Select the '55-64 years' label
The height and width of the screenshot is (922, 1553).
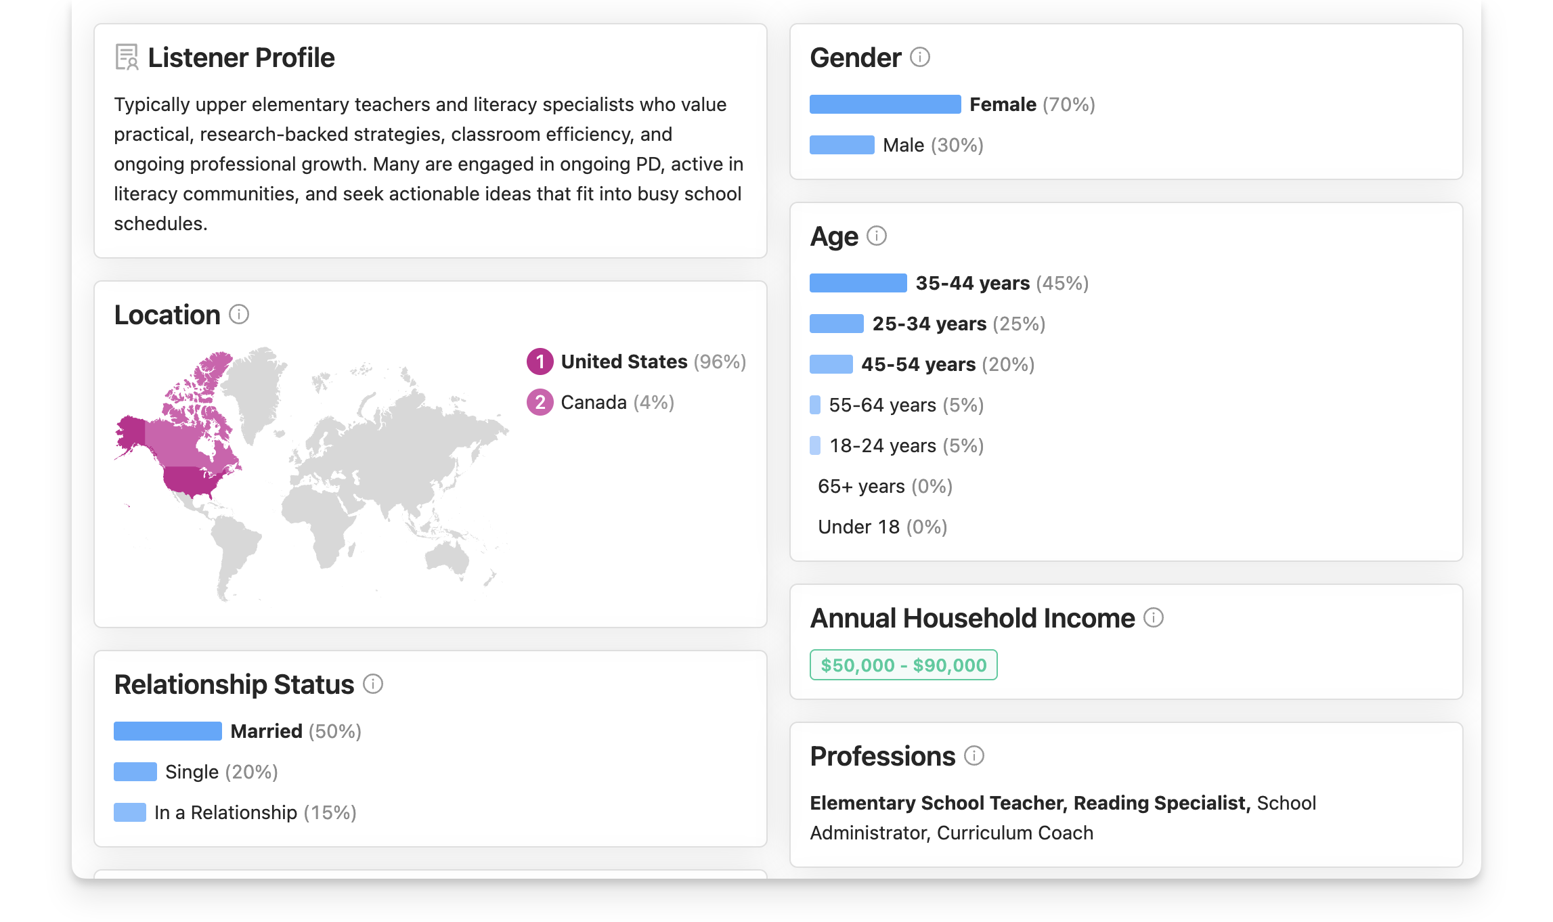point(883,405)
